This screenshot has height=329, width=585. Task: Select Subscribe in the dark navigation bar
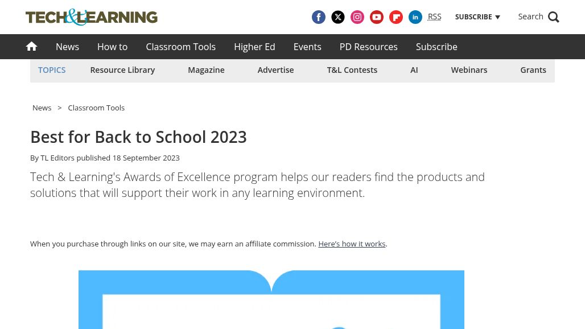click(x=436, y=47)
